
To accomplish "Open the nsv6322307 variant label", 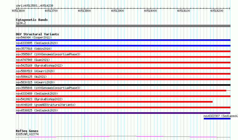I will coord(221,116).
